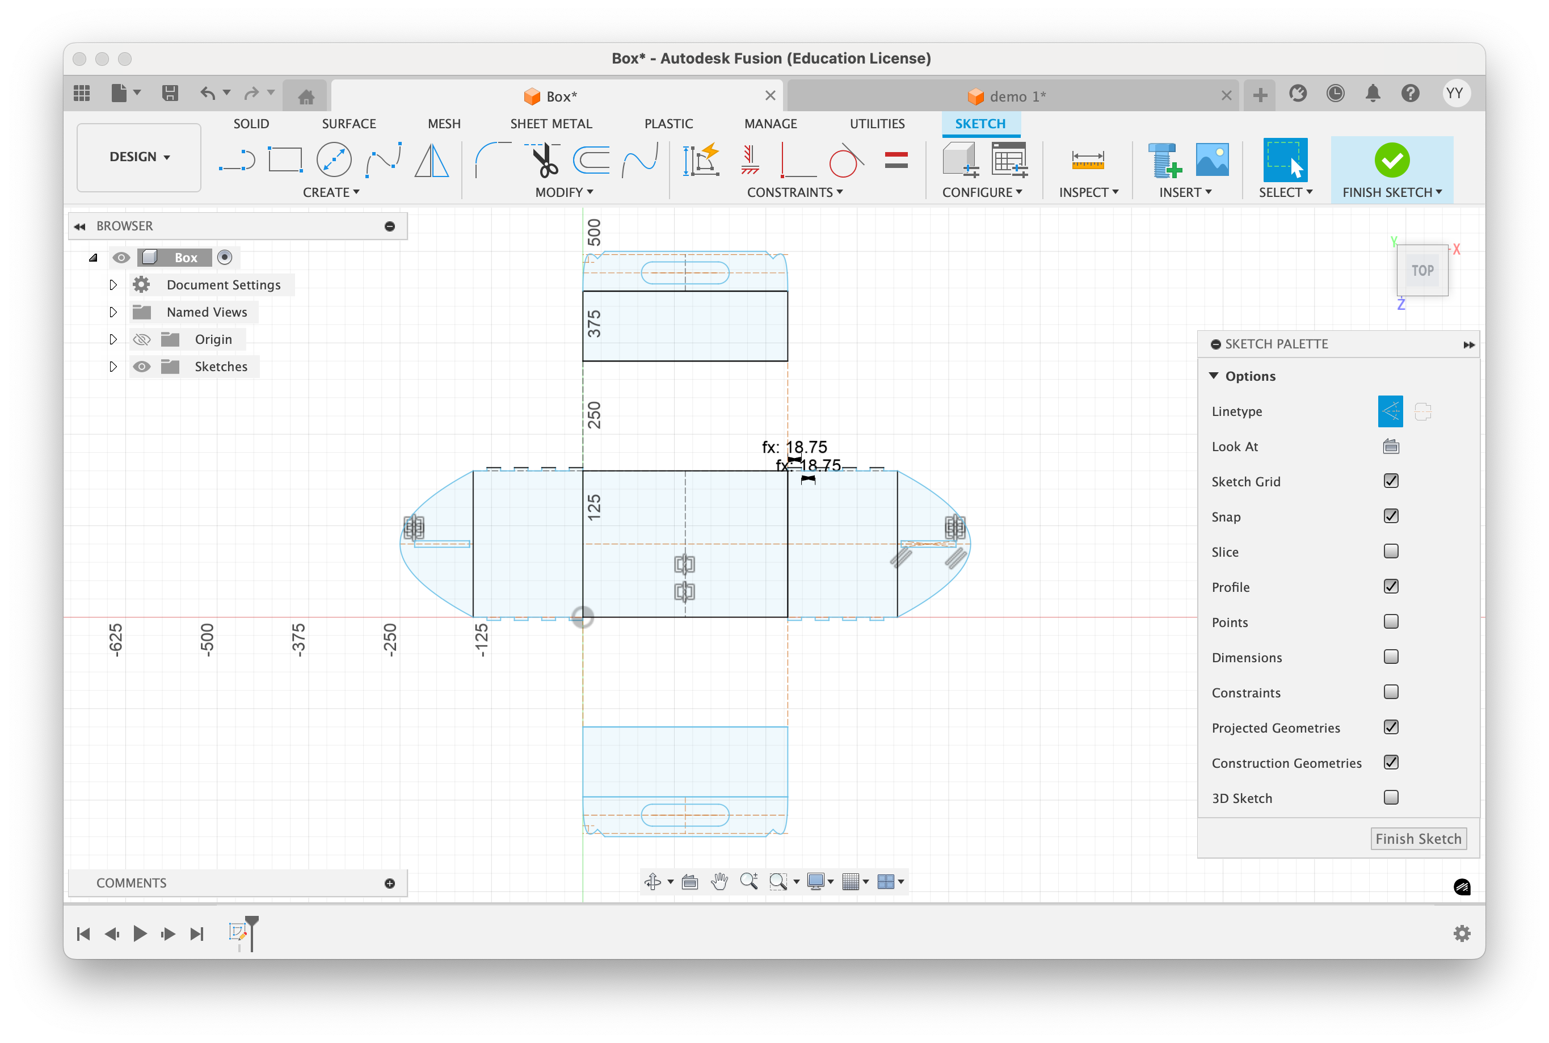Click the TOP face of the ViewCube
Screen dimensions: 1549x1043
(x=1422, y=271)
